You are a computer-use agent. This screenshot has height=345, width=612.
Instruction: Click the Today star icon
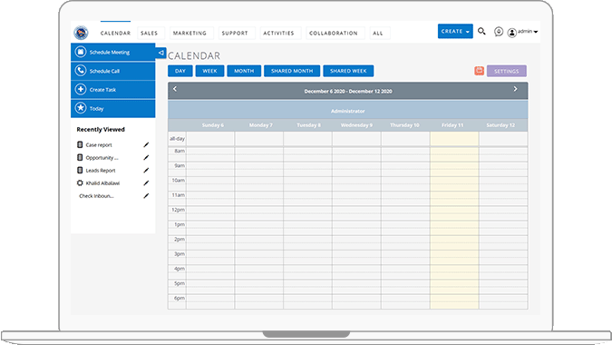(81, 108)
